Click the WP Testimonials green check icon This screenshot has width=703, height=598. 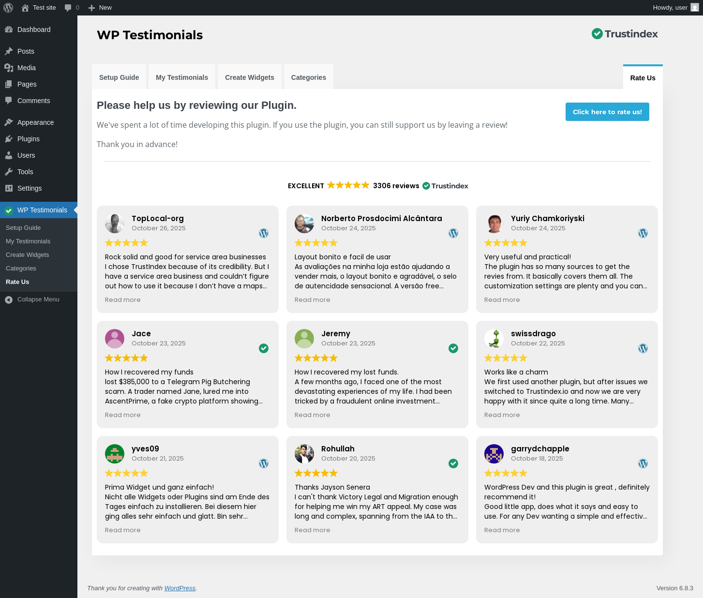9,210
